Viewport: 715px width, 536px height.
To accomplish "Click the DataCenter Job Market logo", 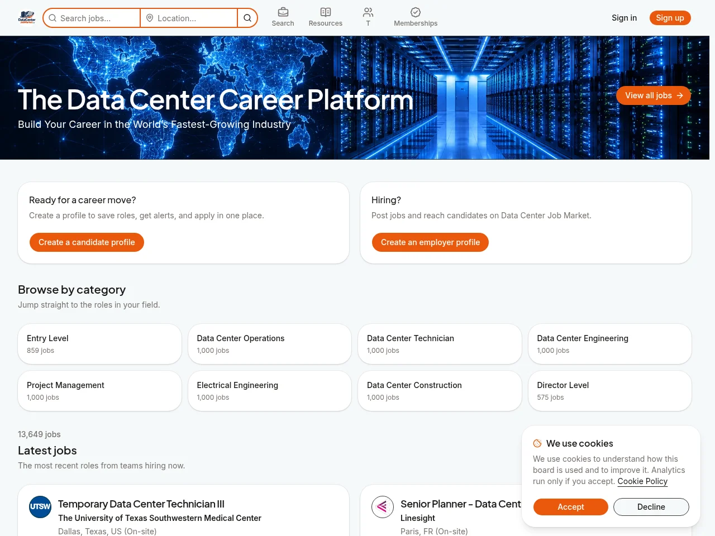I will click(x=27, y=18).
